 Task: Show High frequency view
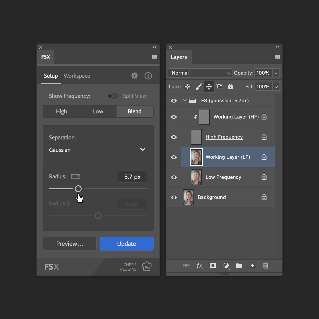click(61, 111)
